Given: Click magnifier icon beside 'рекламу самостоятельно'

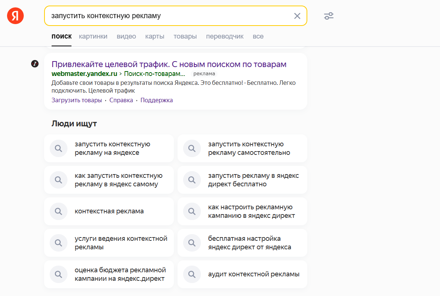Looking at the screenshot, I should (192, 149).
